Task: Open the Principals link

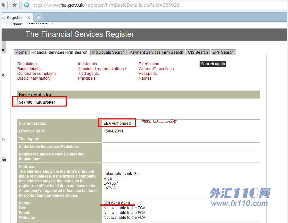Action: click(87, 78)
